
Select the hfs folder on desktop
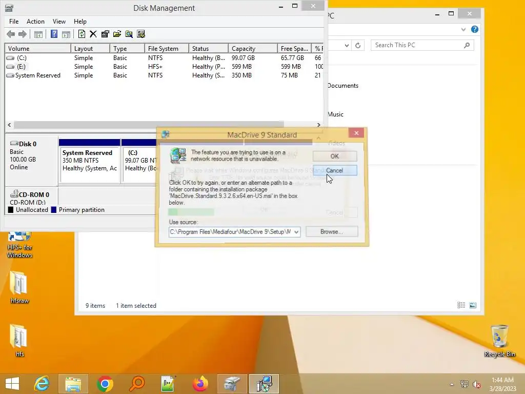(x=19, y=341)
